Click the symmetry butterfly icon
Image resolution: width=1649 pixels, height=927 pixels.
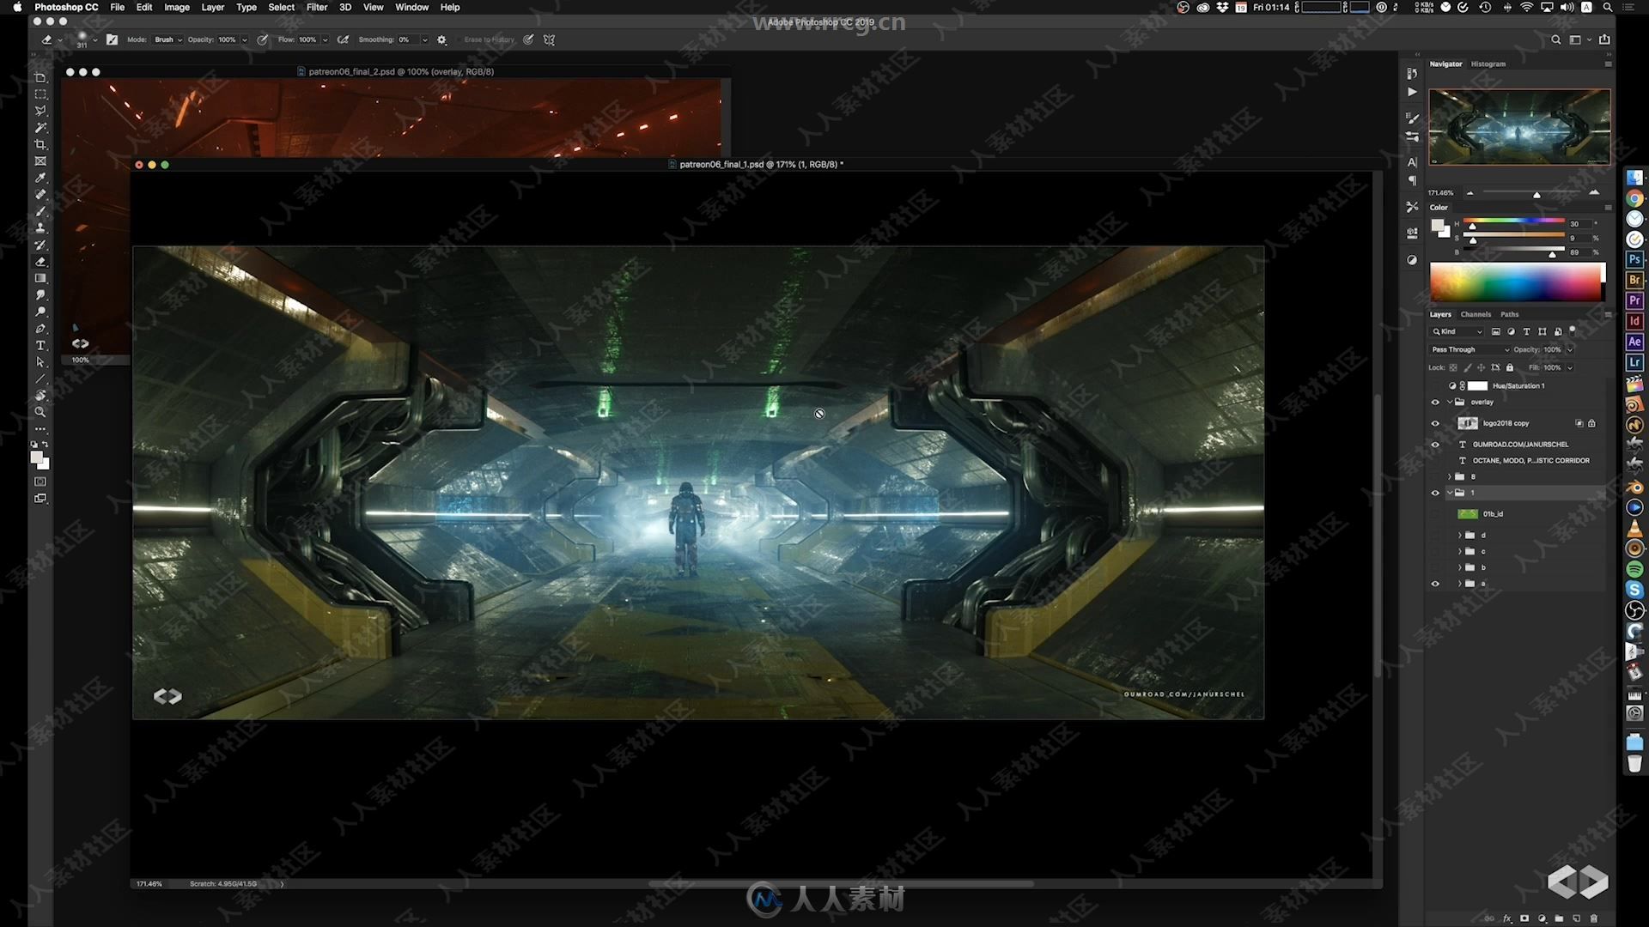coord(550,39)
